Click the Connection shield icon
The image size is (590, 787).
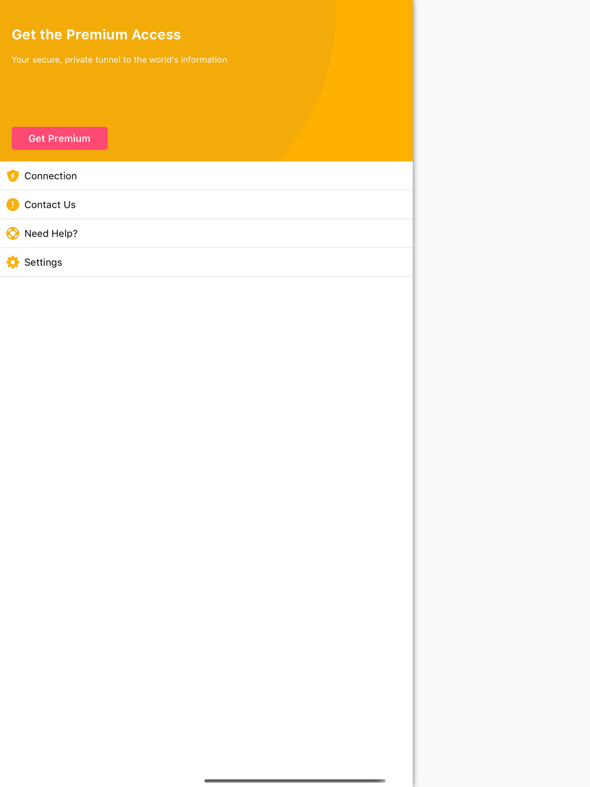tap(13, 176)
